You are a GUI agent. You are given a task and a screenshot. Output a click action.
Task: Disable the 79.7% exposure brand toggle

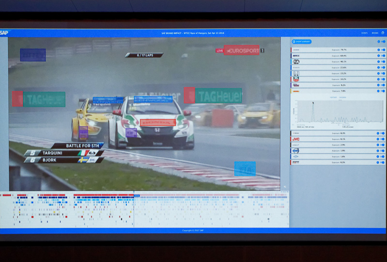point(383,49)
